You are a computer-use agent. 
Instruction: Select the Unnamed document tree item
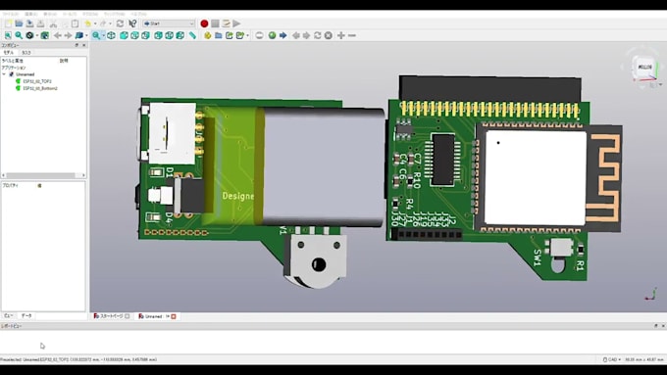point(26,74)
